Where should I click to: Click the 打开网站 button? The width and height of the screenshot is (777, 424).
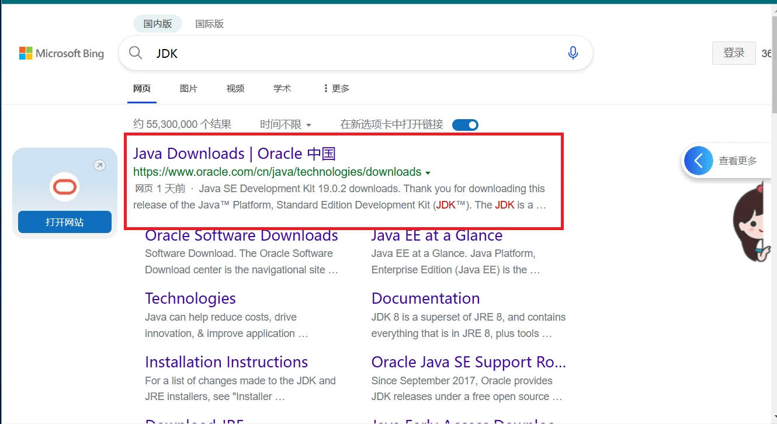(65, 222)
